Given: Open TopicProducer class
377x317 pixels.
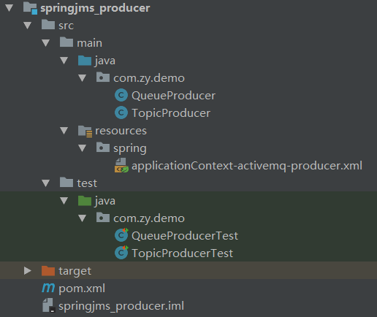Looking at the screenshot, I should coord(171,113).
